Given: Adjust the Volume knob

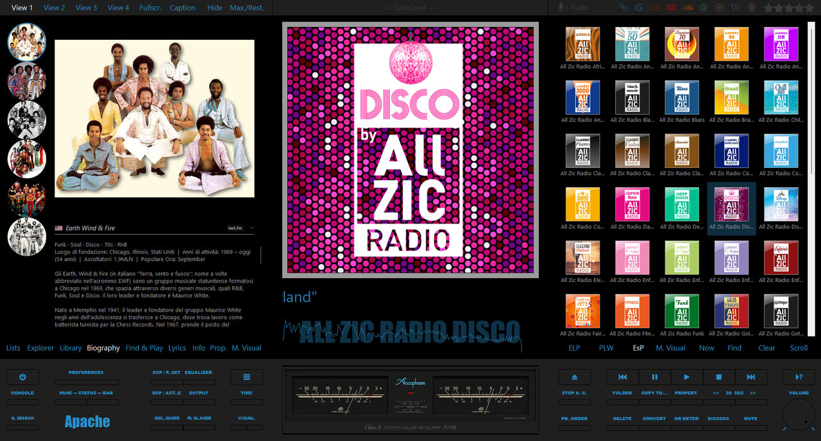Looking at the screenshot, I should (799, 414).
